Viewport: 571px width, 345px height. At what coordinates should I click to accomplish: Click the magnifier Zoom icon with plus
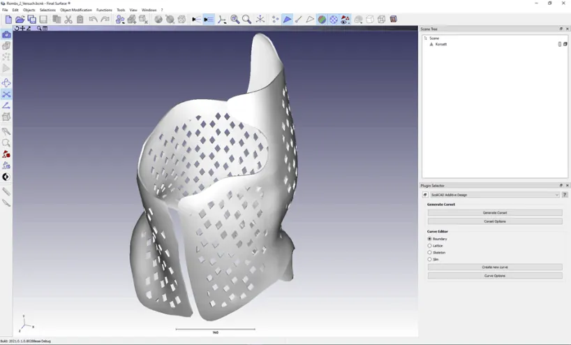pyautogui.click(x=235, y=20)
